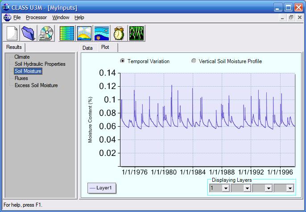The height and width of the screenshot is (212, 306).
Task: Click the green roots toolbar icon
Action: [x=136, y=33]
